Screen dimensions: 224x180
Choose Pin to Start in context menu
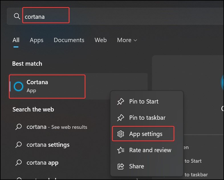point(147,102)
